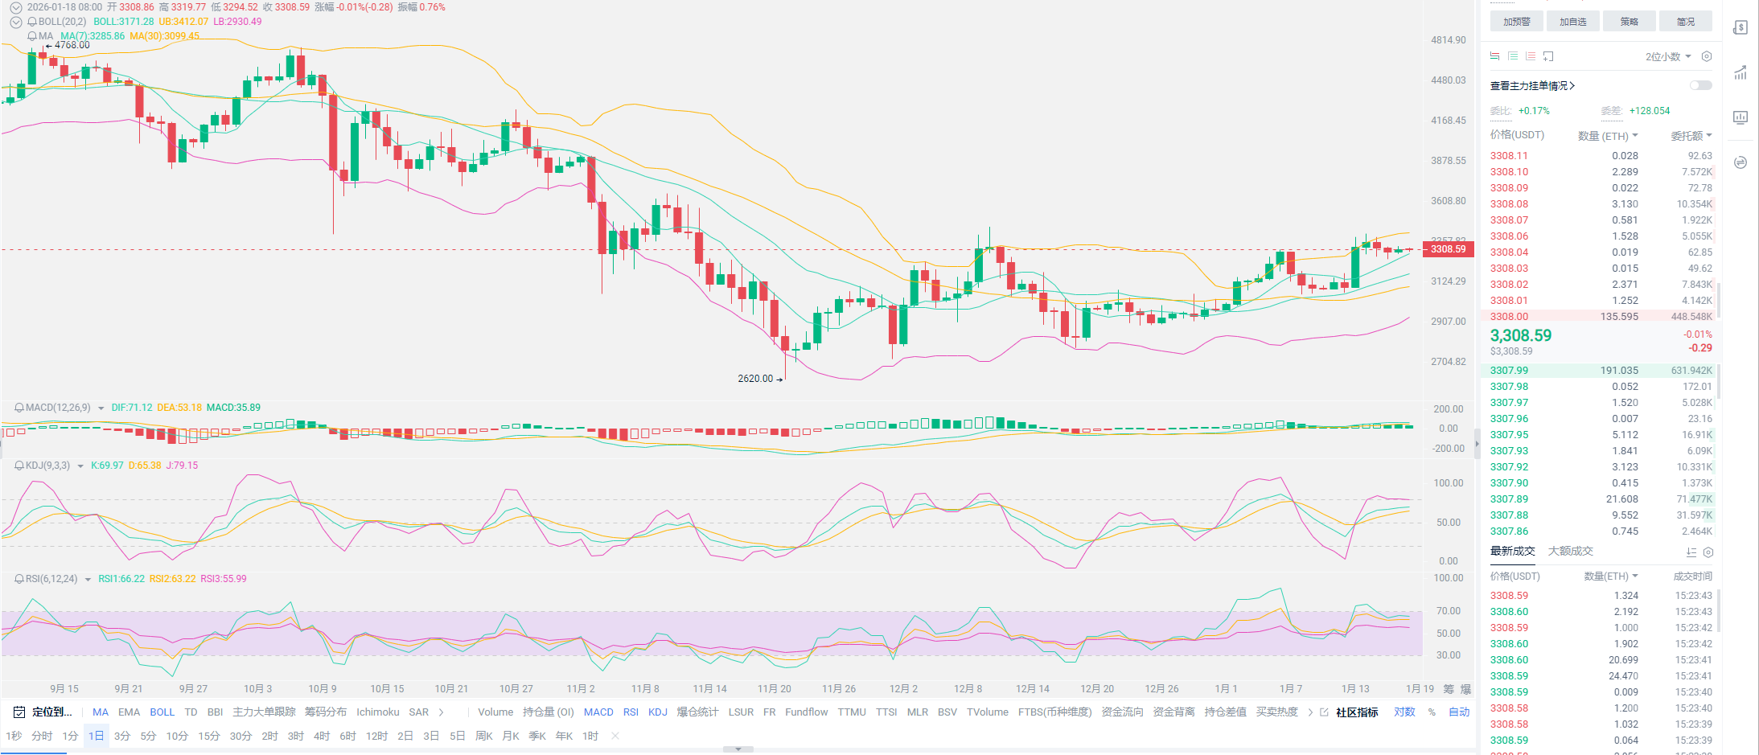Open the 2位小数 precision dropdown
The height and width of the screenshot is (755, 1759).
pos(1668,56)
